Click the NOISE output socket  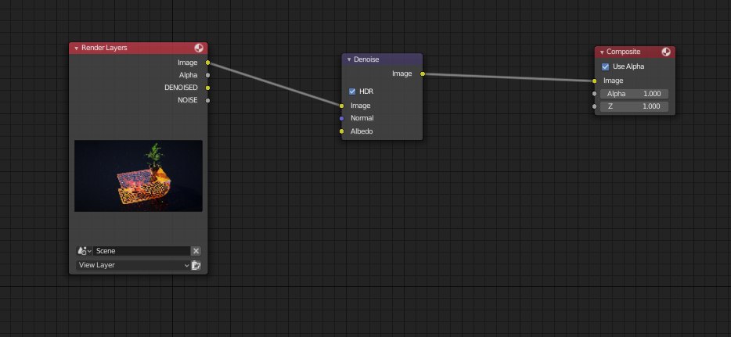207,100
